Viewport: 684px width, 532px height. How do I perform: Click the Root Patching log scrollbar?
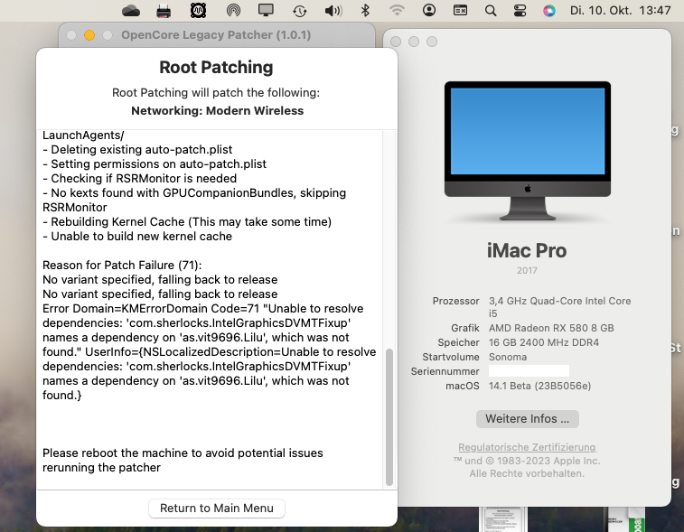point(389,417)
